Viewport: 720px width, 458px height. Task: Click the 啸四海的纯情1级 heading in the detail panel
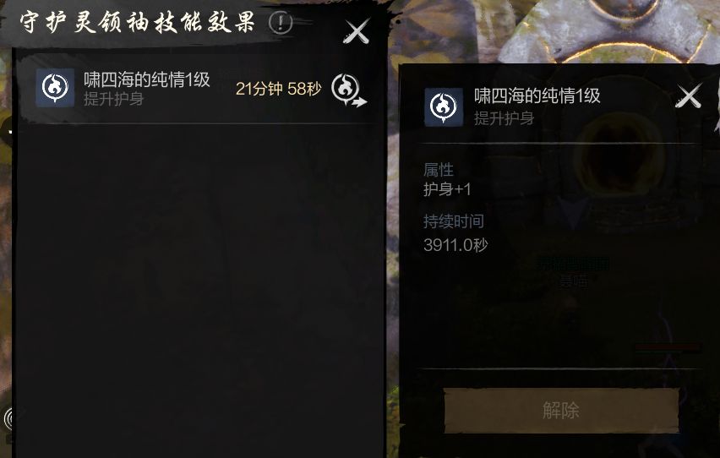coord(537,95)
